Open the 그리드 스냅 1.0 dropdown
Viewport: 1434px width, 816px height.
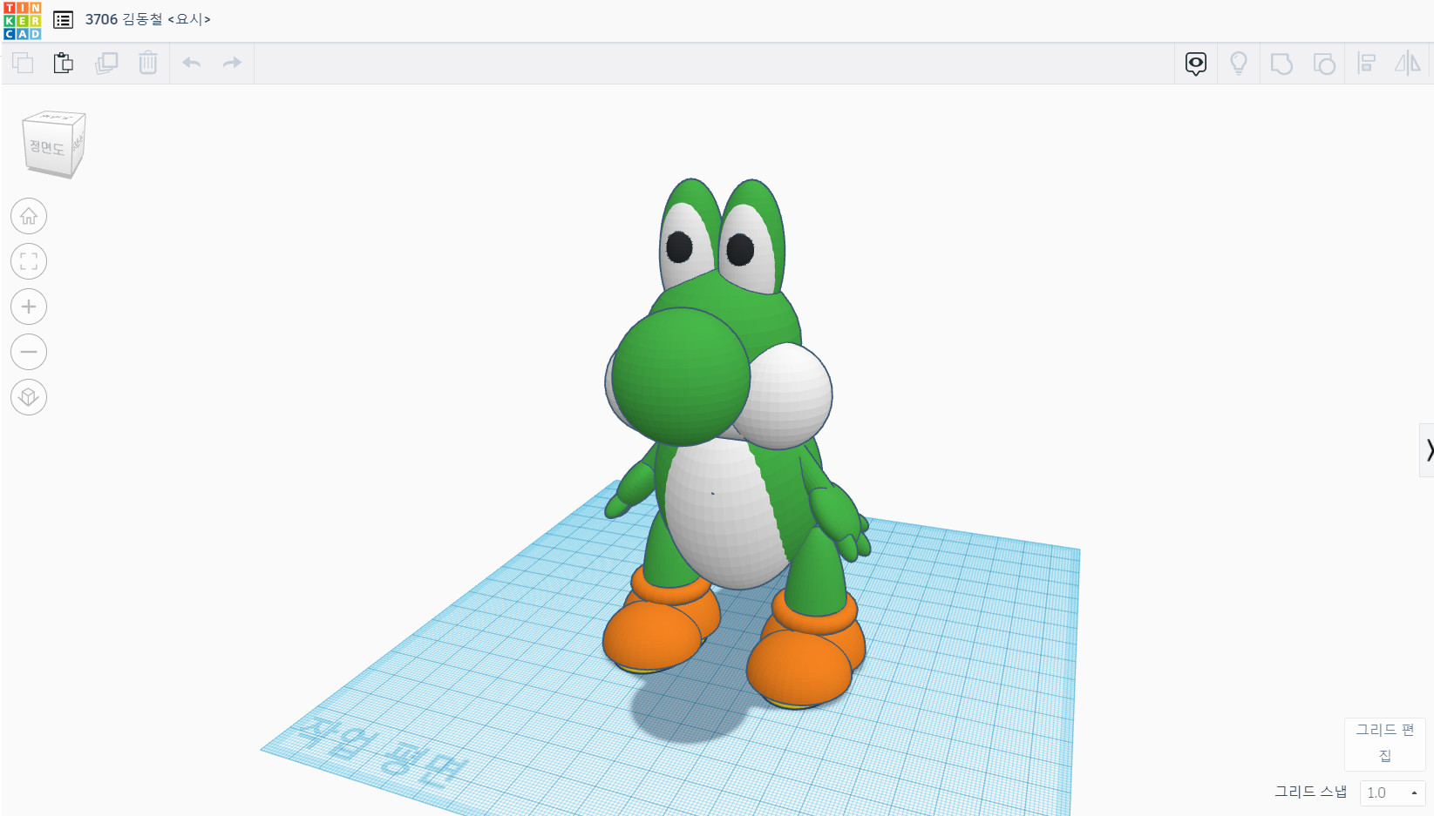click(x=1392, y=792)
